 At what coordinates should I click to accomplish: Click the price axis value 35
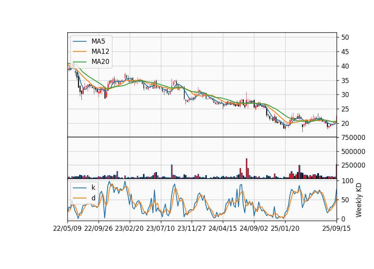[x=345, y=81]
